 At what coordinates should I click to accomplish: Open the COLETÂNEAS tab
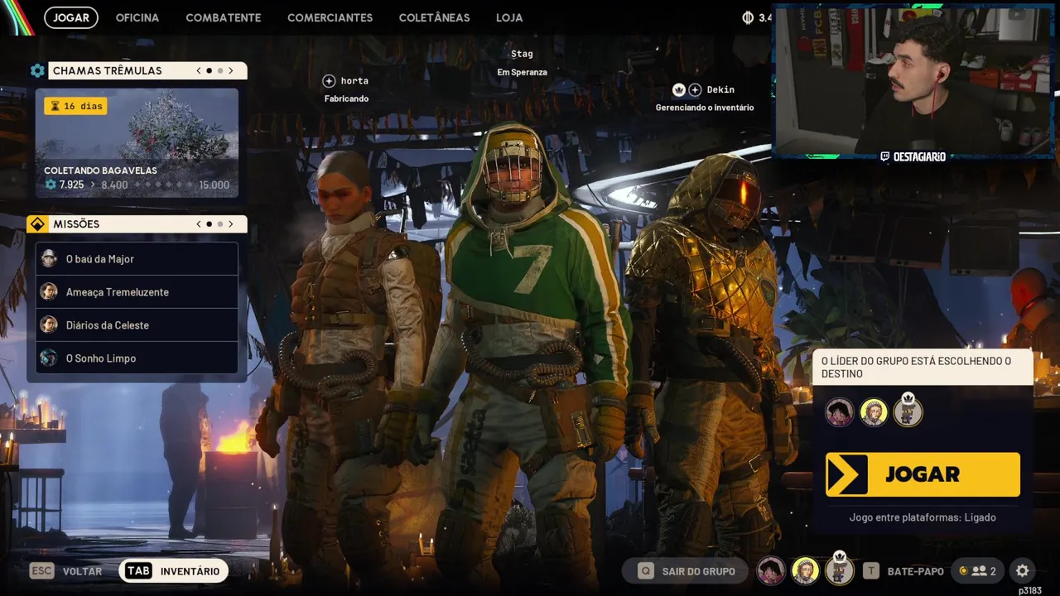[434, 17]
